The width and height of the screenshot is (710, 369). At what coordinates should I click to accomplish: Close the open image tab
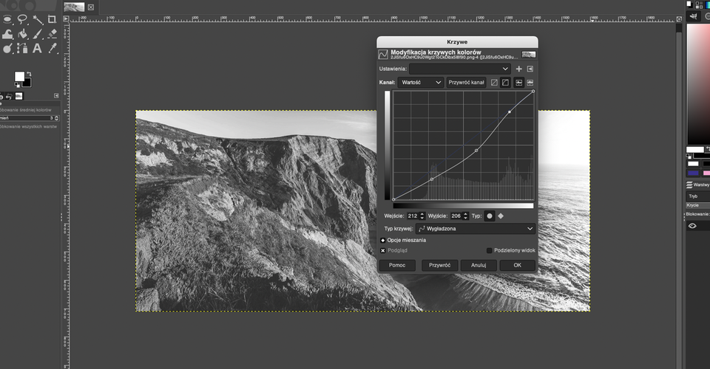pyautogui.click(x=91, y=7)
